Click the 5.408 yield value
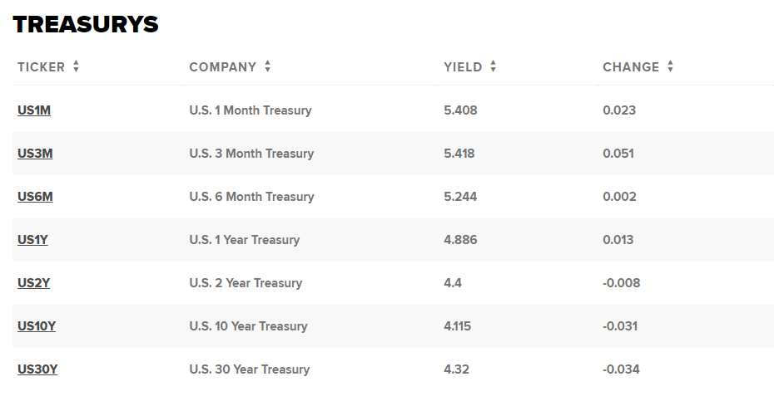The width and height of the screenshot is (774, 406). click(460, 110)
